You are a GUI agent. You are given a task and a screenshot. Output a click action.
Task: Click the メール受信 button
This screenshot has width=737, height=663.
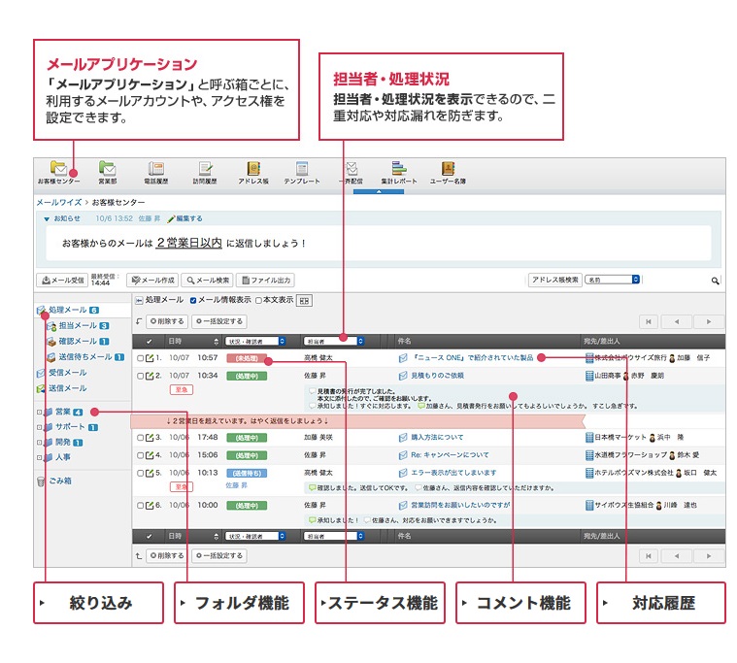(x=62, y=281)
